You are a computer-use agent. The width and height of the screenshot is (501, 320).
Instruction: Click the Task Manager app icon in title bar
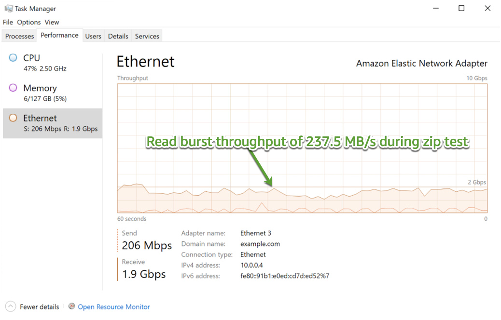click(x=8, y=9)
